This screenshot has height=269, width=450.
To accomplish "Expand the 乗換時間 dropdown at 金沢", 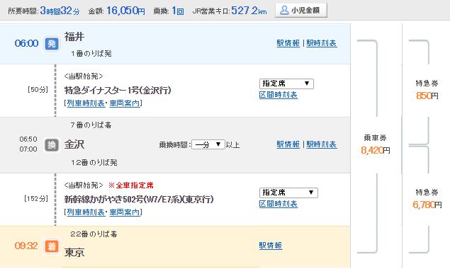I will tap(208, 144).
